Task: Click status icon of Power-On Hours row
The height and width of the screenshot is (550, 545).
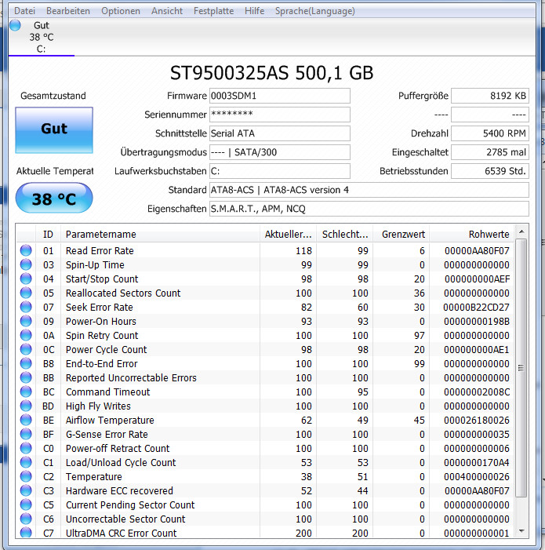Action: coord(26,321)
